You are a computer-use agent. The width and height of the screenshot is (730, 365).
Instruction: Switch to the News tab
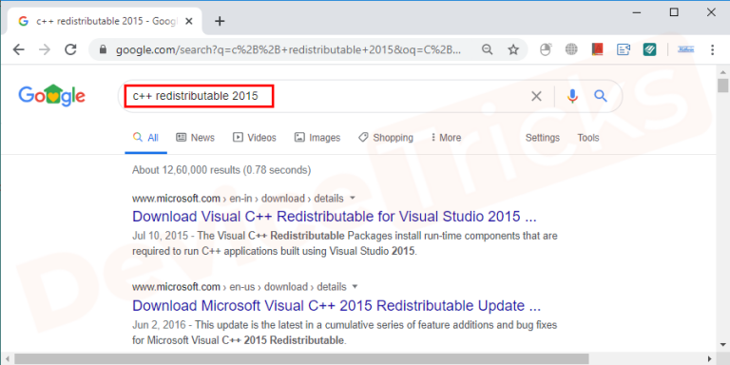point(195,138)
